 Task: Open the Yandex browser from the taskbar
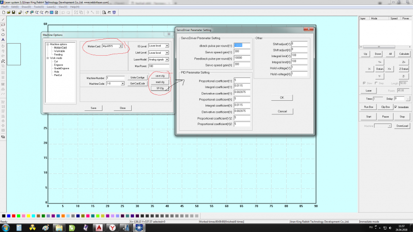[x=112, y=228]
